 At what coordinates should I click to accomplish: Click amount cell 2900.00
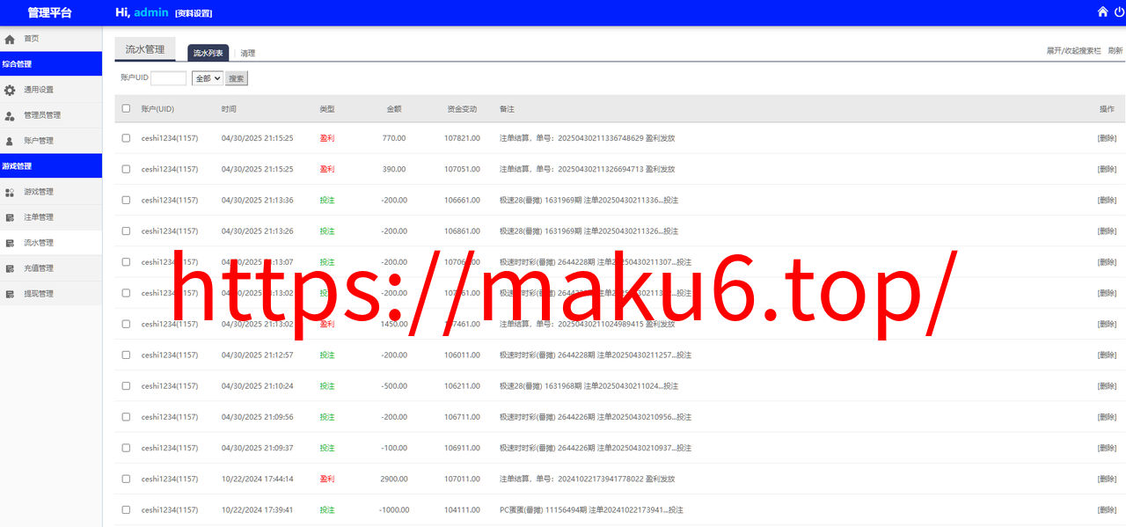(x=394, y=479)
